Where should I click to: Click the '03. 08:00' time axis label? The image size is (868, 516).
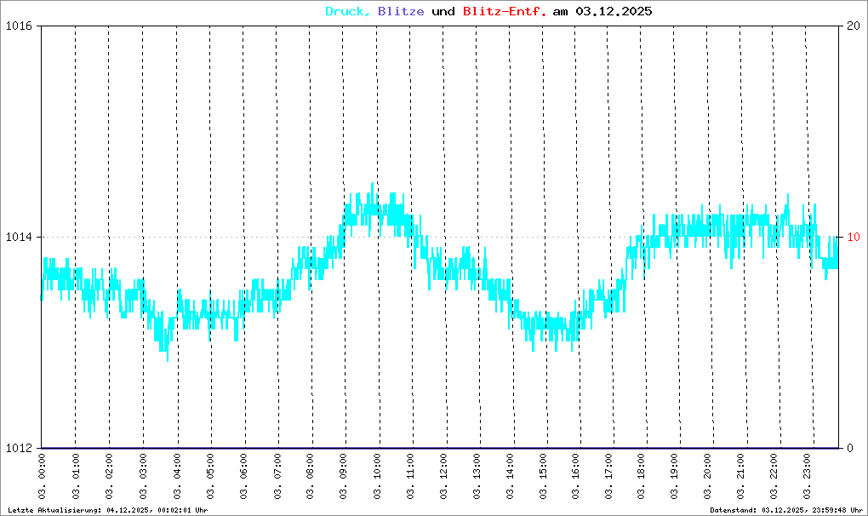click(310, 477)
